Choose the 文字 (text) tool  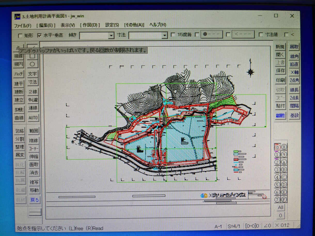point(33,74)
